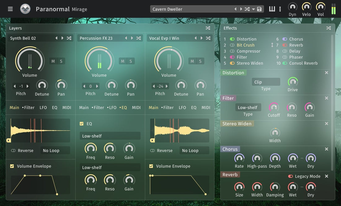Click the Effects panel randomize icon
The width and height of the screenshot is (341, 206).
[x=328, y=28]
